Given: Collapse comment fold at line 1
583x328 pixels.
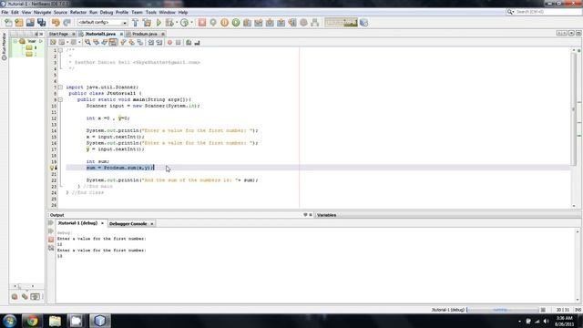Looking at the screenshot, I should click(x=60, y=50).
